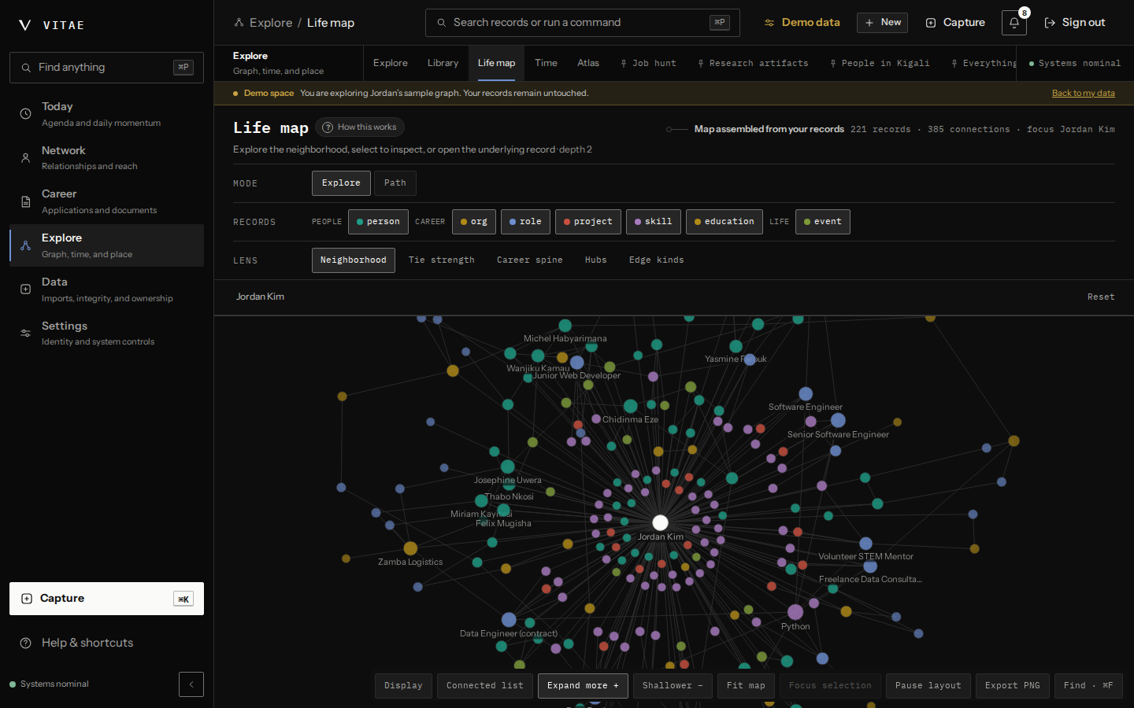Screen dimensions: 1134x708
Task: Open notifications bell icon
Action: click(x=1014, y=23)
